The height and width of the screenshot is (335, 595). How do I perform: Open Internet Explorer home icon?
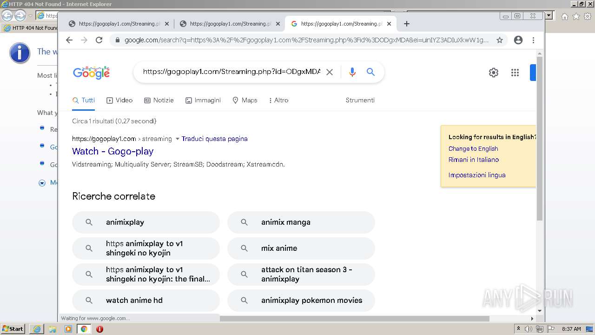pos(564,16)
